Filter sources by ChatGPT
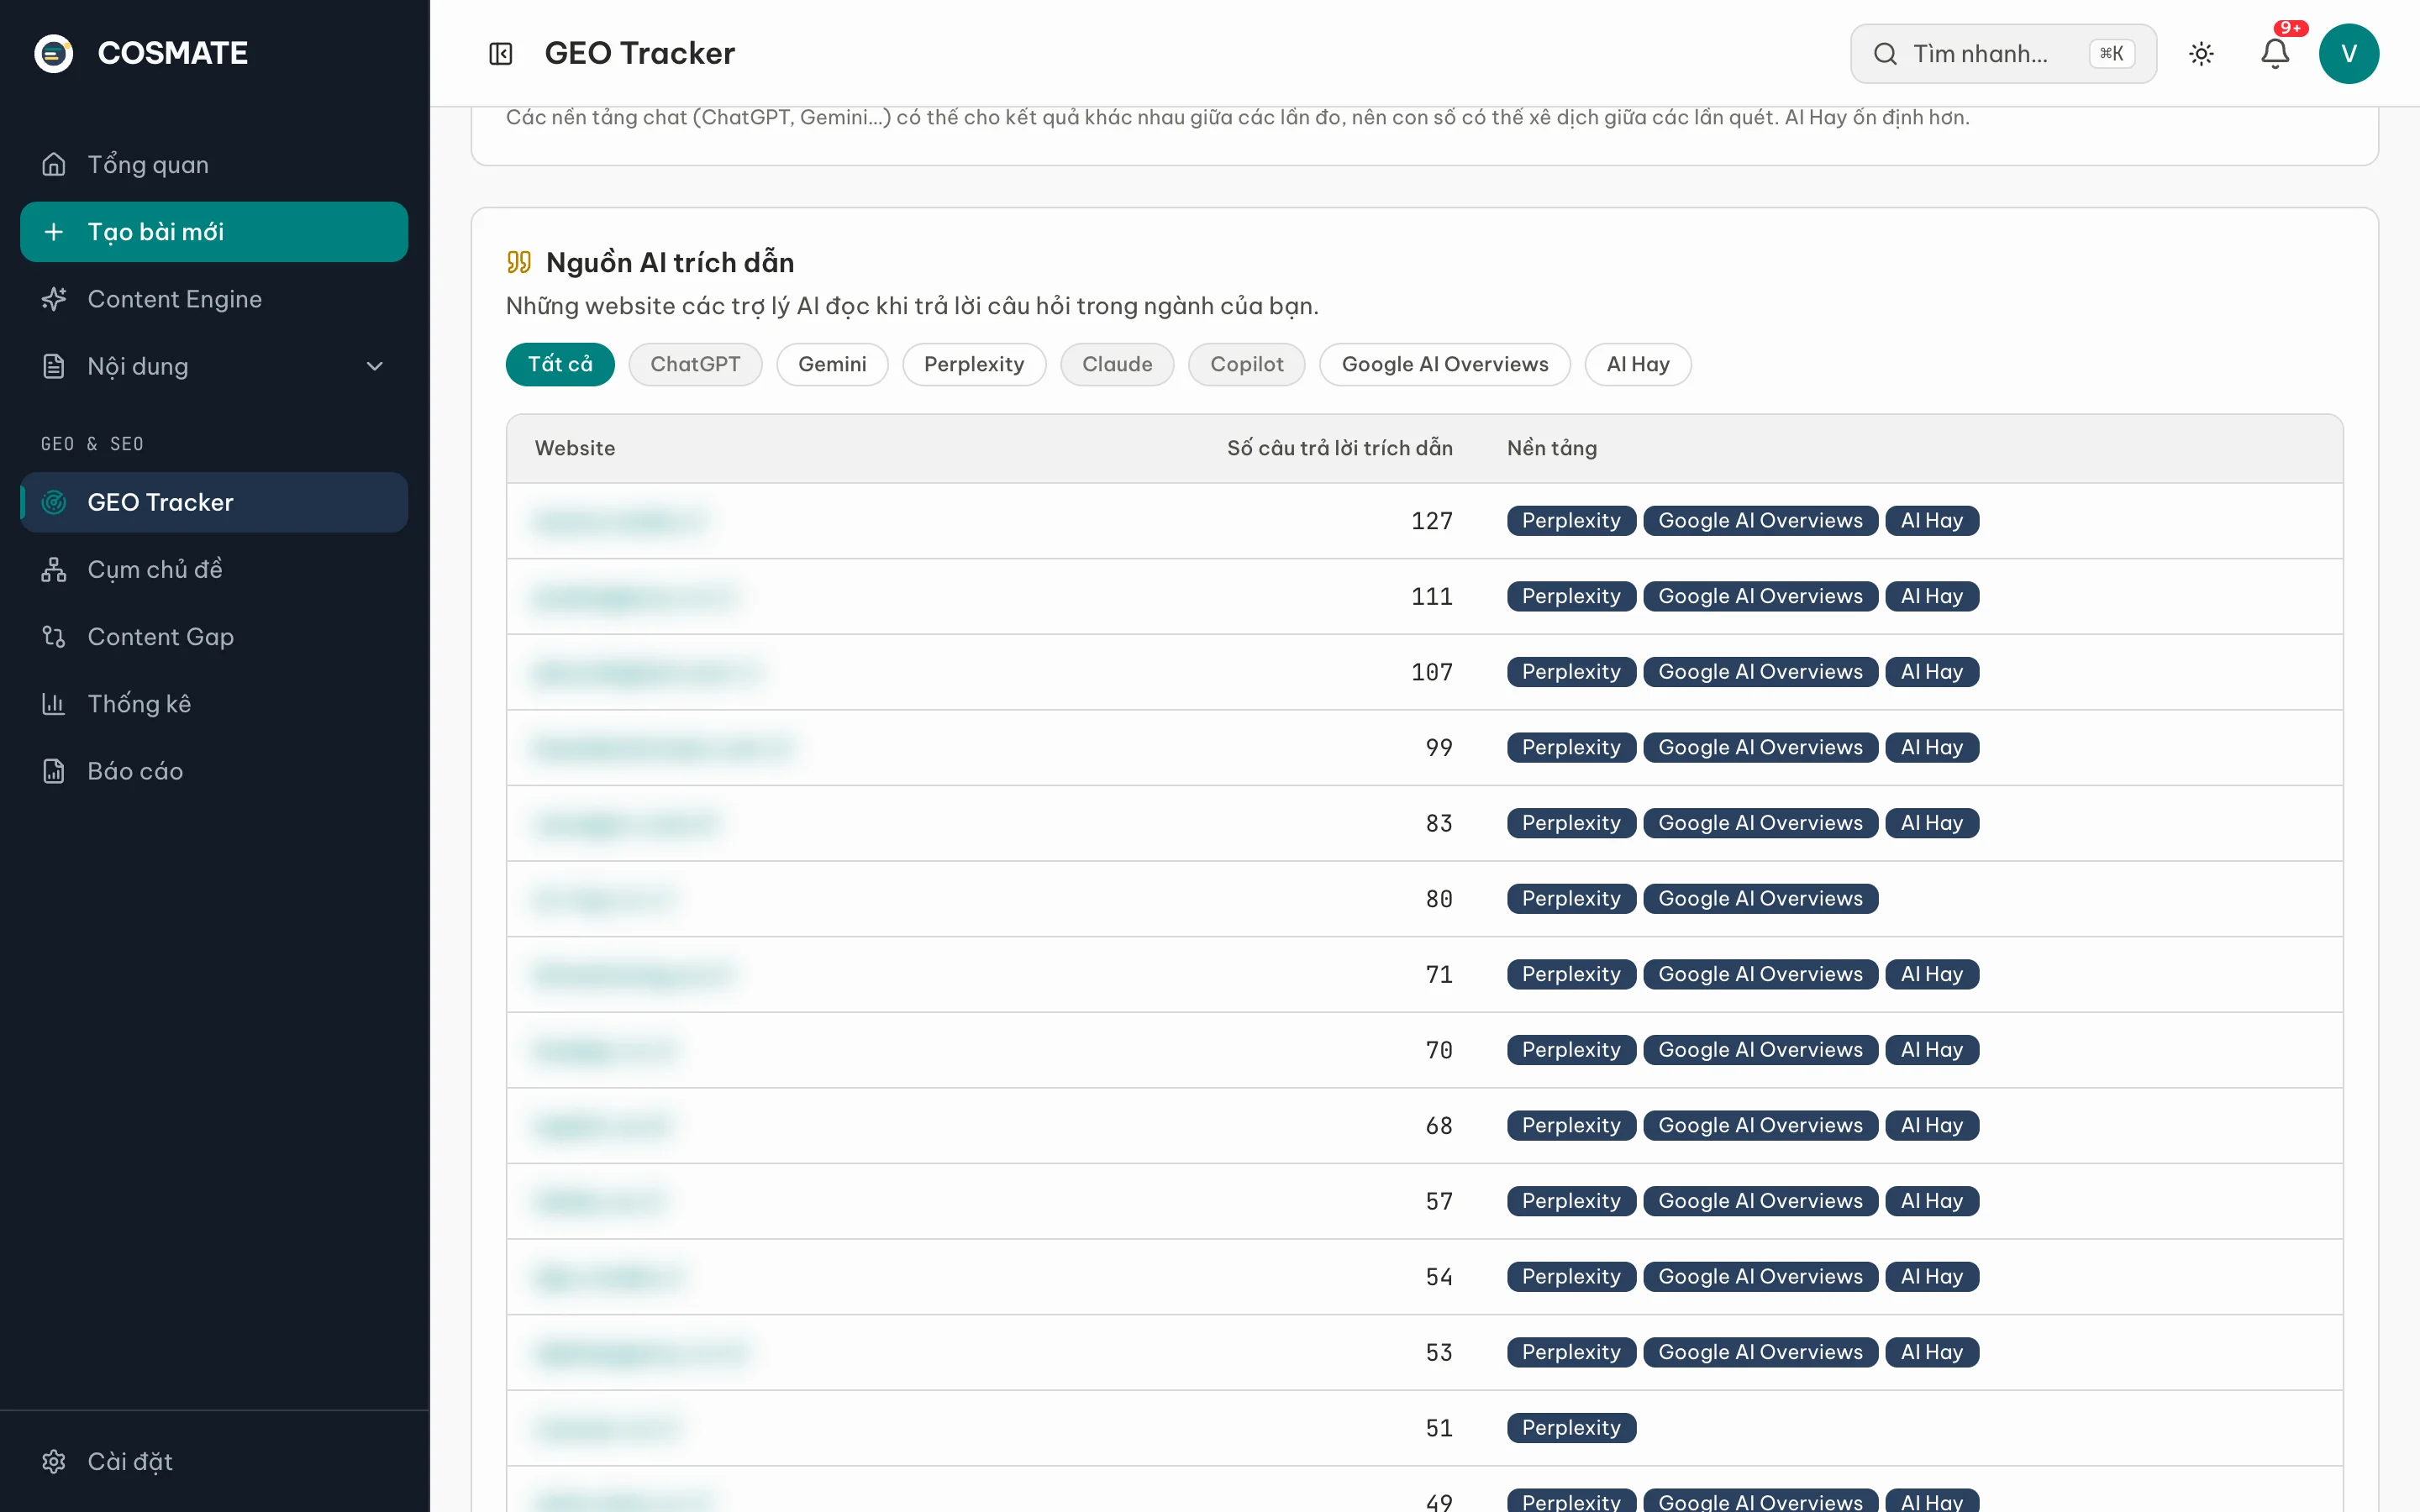This screenshot has height=1512, width=2420. [695, 364]
